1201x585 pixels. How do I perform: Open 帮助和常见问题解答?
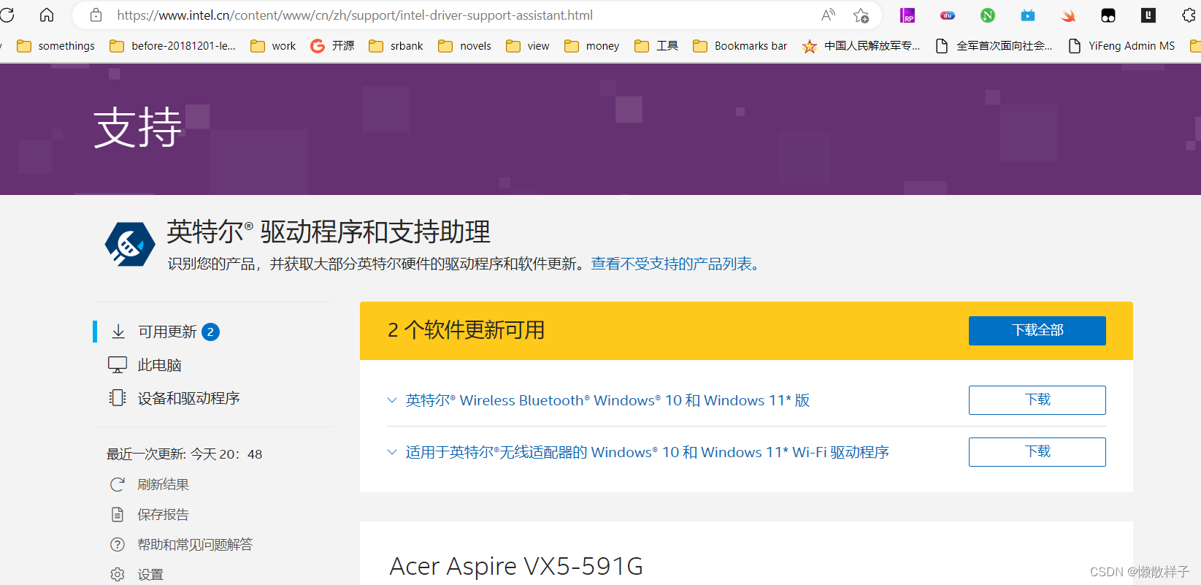(195, 544)
